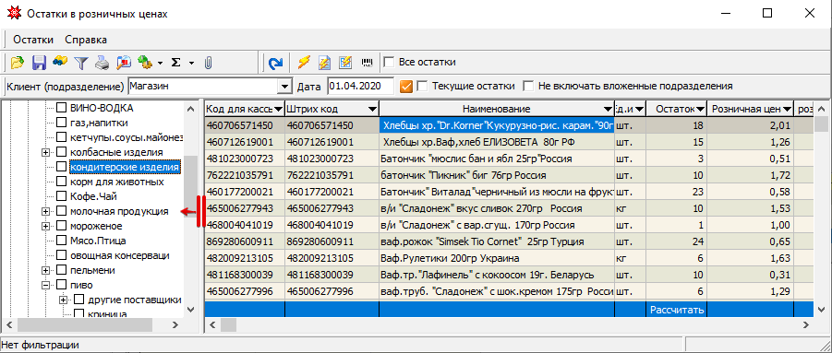Screen dimensions: 832x353
Task: Click the document with lightning icon
Action: click(x=324, y=63)
